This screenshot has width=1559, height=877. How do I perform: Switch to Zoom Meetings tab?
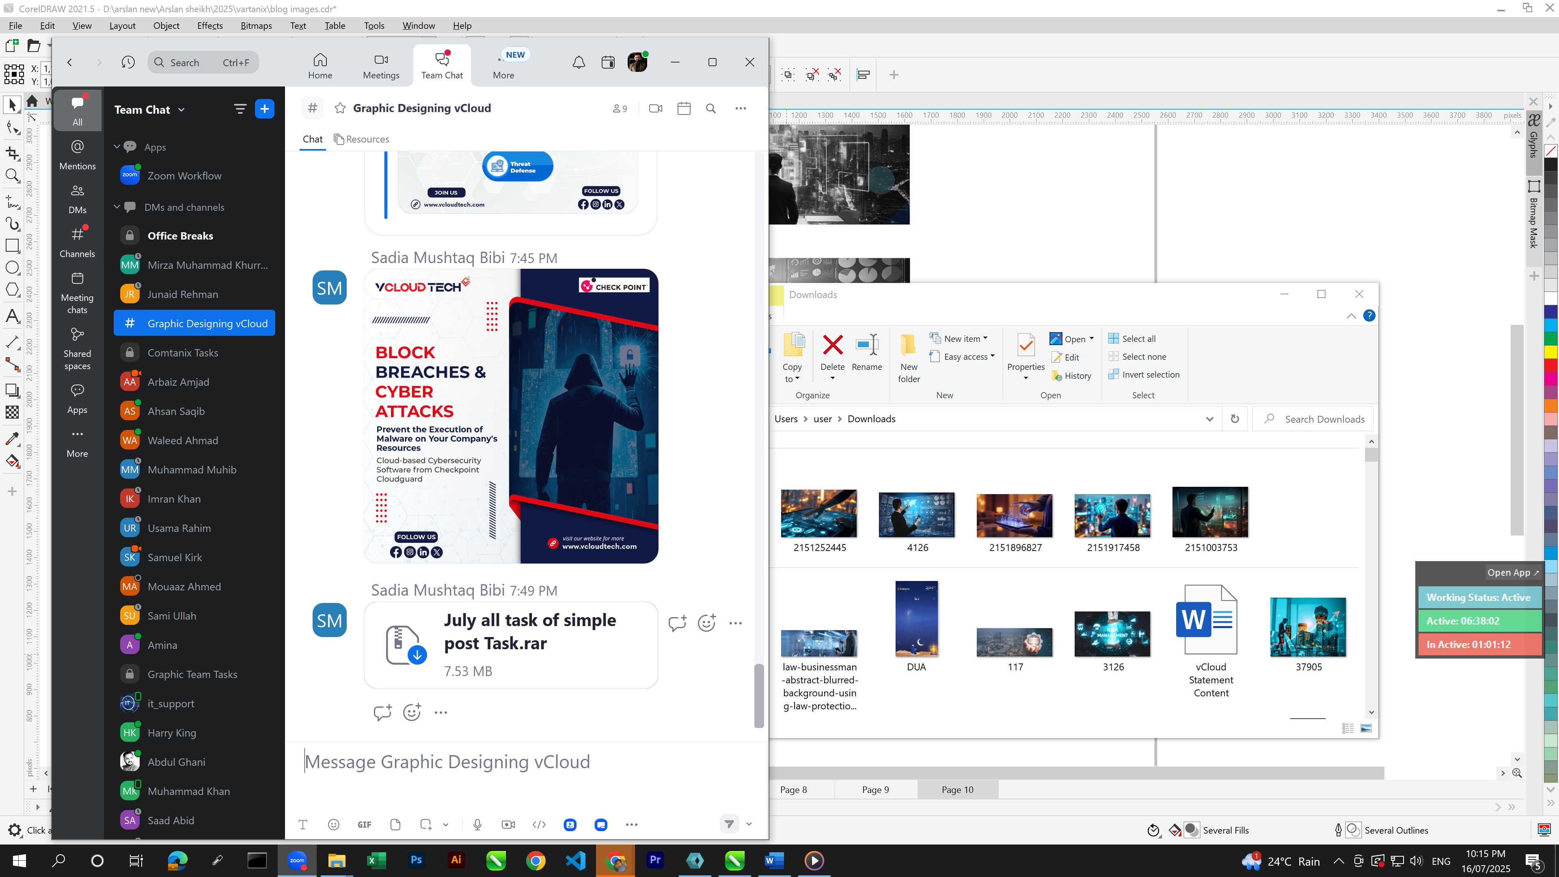click(381, 65)
